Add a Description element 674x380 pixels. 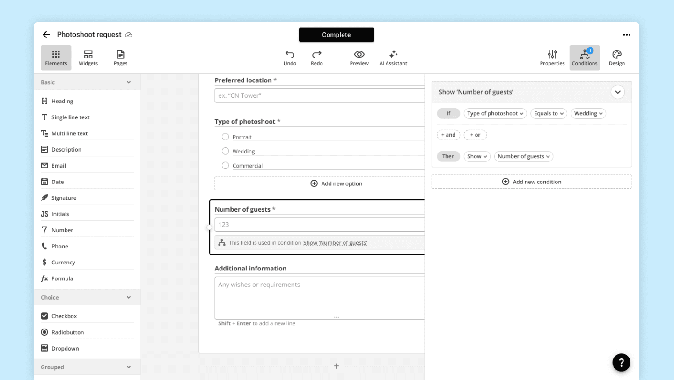coord(88,150)
